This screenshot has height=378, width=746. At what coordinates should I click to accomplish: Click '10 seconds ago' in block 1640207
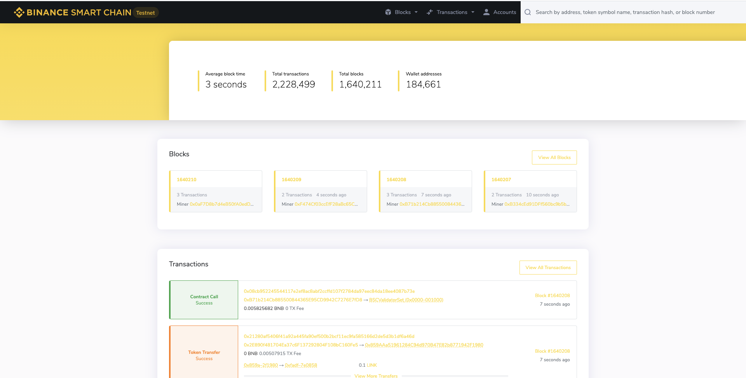[542, 195]
